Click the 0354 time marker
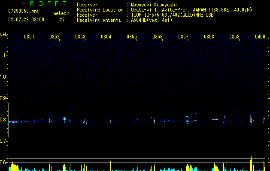This screenshot has width=270, height=171. 106,37
